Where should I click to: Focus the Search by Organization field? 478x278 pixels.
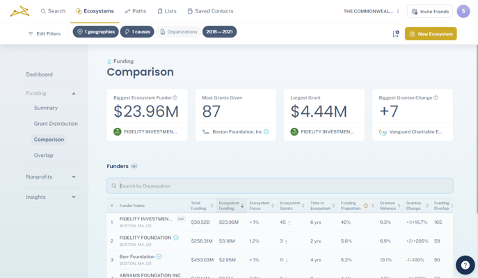tap(280, 186)
